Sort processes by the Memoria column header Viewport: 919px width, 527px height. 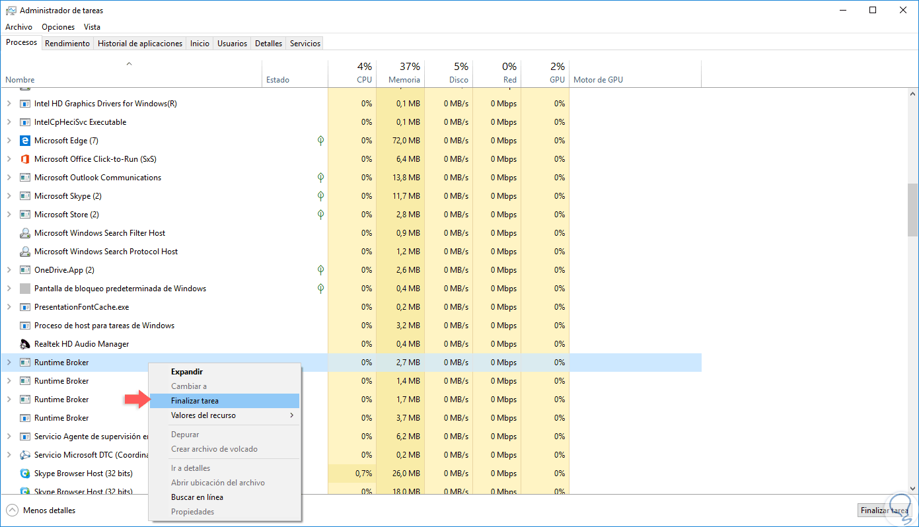coord(401,73)
